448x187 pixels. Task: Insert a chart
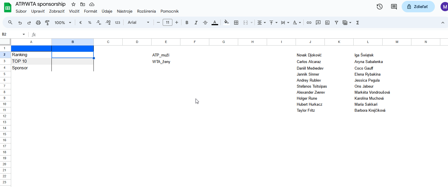point(327,23)
